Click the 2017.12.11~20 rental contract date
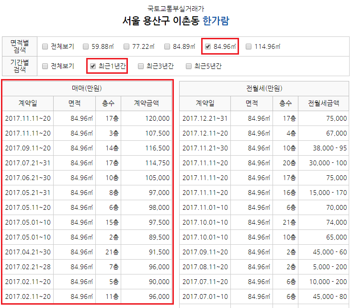This screenshot has height=308, width=353. (205, 133)
